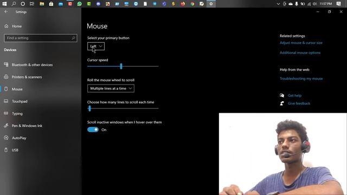Open the Windows Start menu
Image resolution: width=347 pixels, height=195 pixels.
(x=4, y=4)
